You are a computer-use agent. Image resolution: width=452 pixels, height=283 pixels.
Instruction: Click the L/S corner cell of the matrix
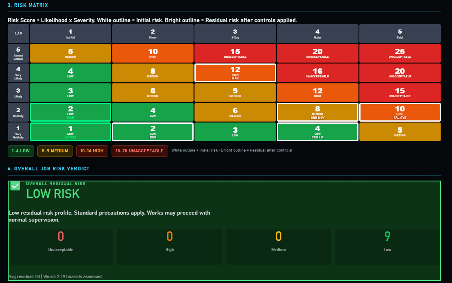[18, 34]
